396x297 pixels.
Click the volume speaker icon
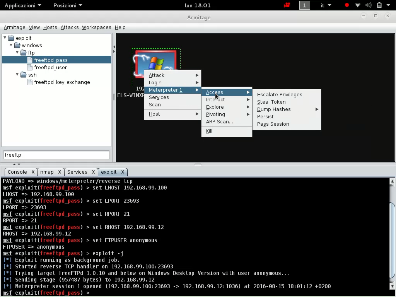369,5
